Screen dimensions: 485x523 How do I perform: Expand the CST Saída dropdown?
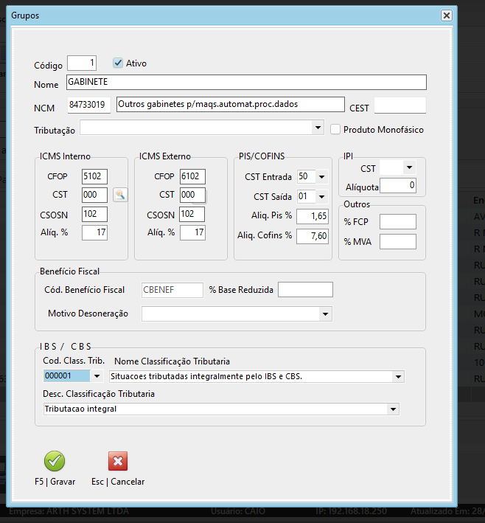pyautogui.click(x=322, y=196)
